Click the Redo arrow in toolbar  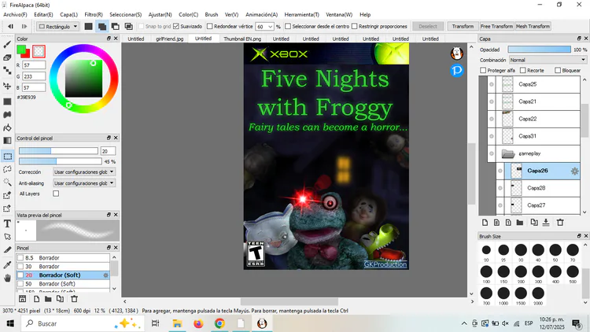[24, 26]
